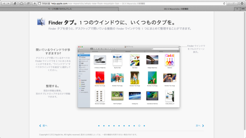Screen dimensions: 246x138
Task: Click the リーダー reader button
Action: pos(232,3)
